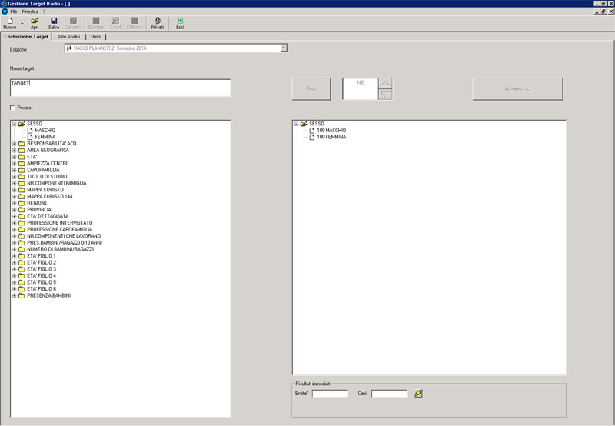The width and height of the screenshot is (615, 426).
Task: Open the Finestra menu
Action: click(x=30, y=12)
